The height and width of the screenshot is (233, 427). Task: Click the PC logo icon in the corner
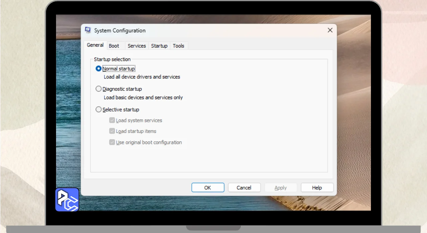[67, 200]
